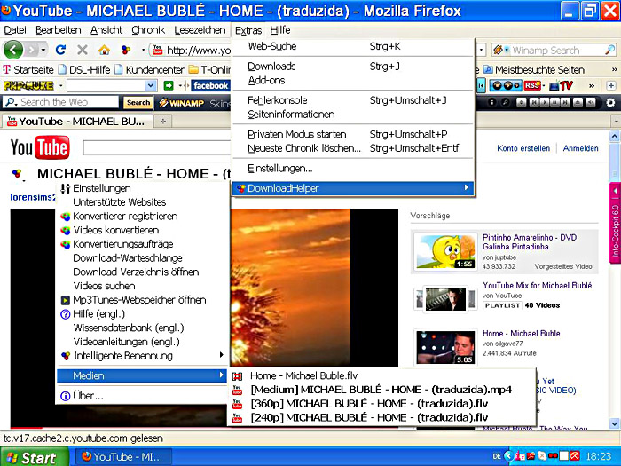Select the YouTube - MICHAEL BU... tab

click(78, 122)
